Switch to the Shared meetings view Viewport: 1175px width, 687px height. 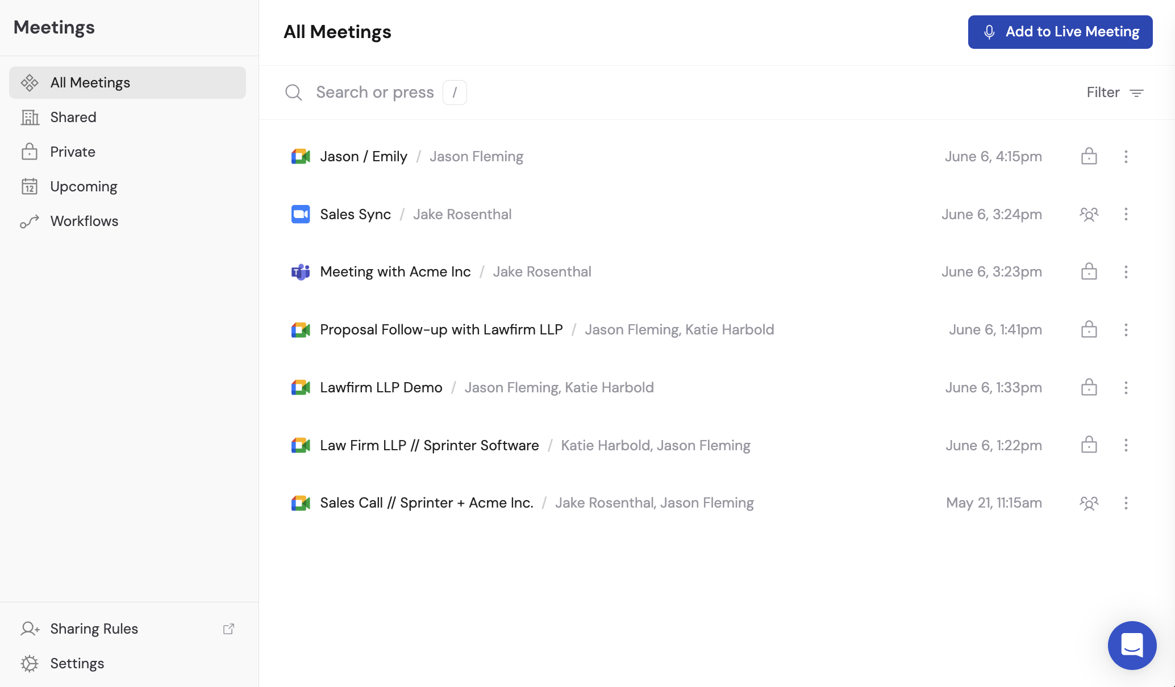coord(74,117)
